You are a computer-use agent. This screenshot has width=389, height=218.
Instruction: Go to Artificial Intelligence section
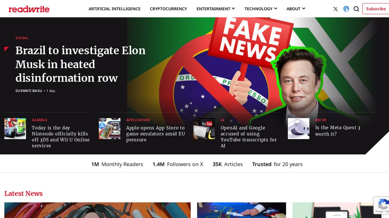click(114, 9)
